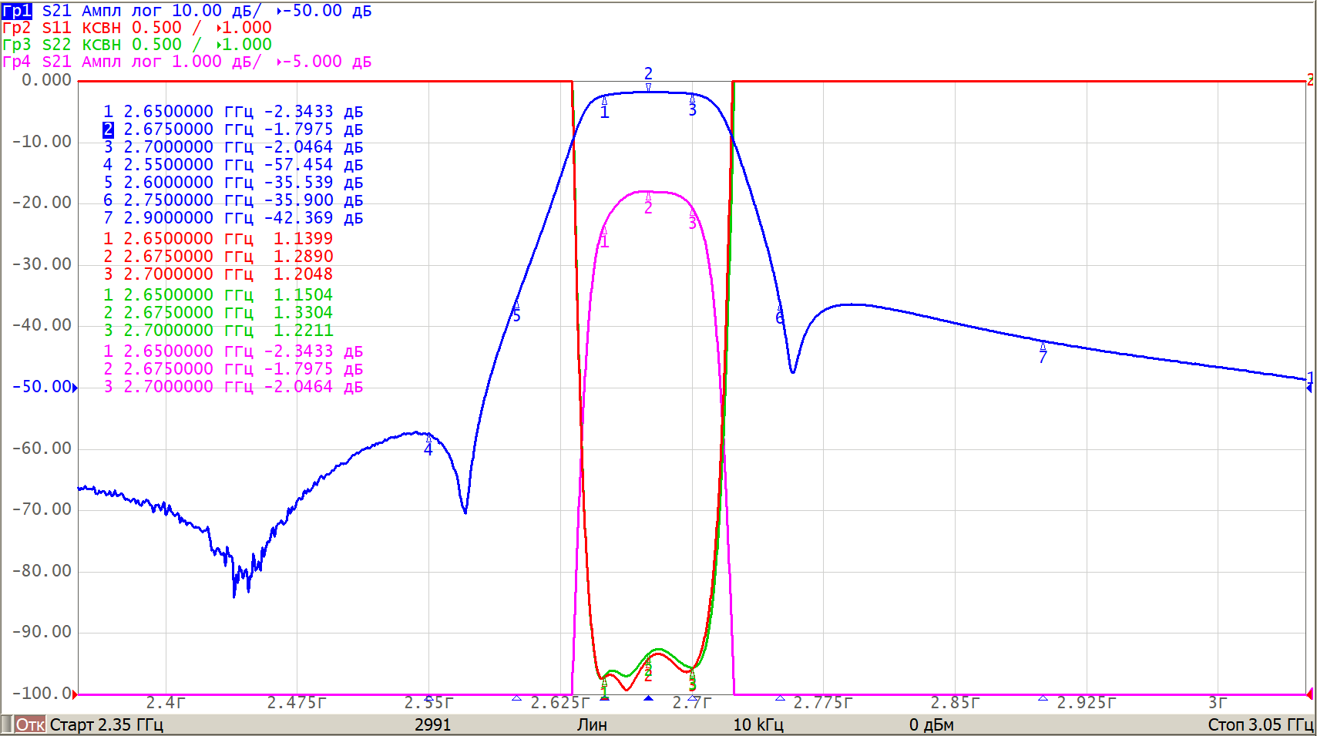This screenshot has height=736, width=1317.
Task: Select blue marker 1 on the S21 trace
Action: [x=604, y=112]
